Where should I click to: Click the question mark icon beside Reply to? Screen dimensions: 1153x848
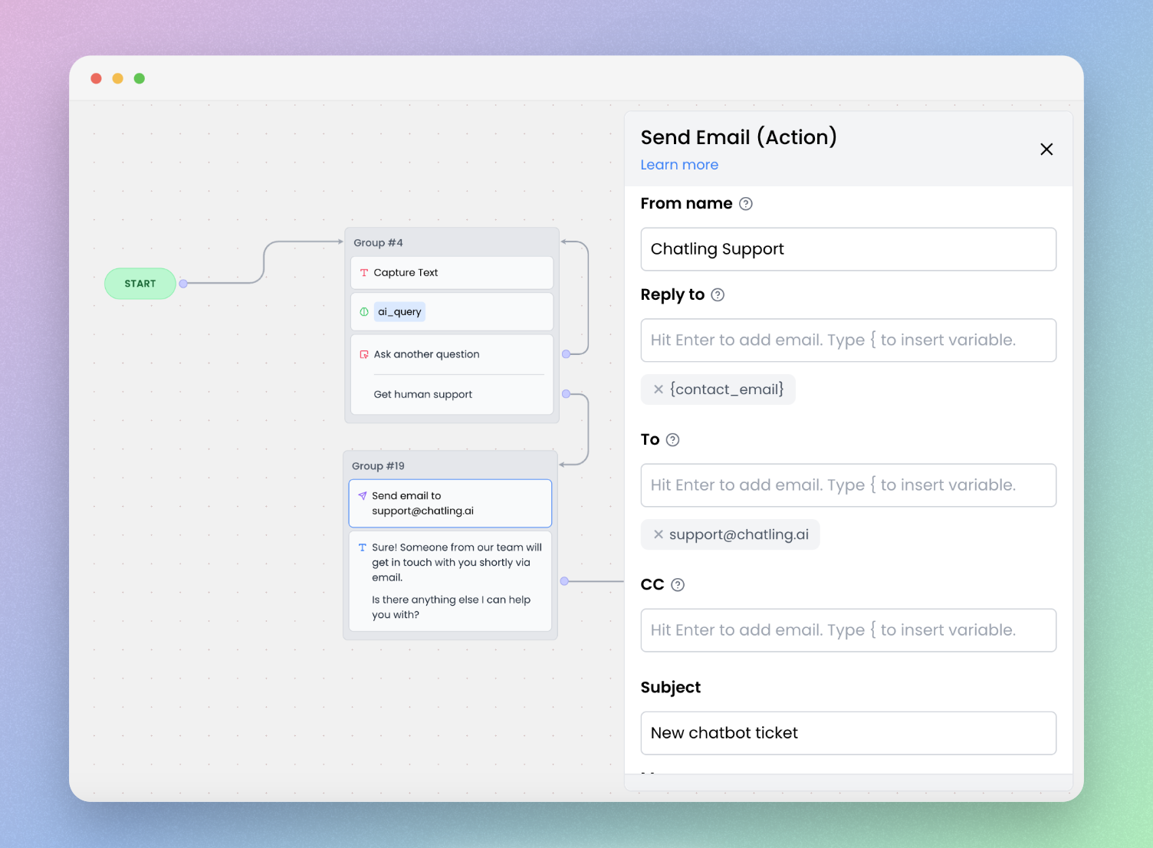[x=718, y=294]
